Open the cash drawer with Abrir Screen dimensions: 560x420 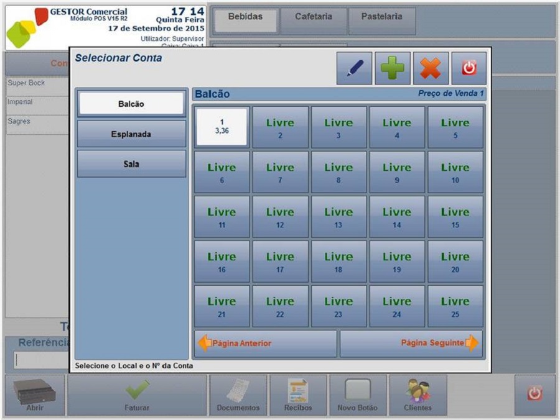[35, 395]
